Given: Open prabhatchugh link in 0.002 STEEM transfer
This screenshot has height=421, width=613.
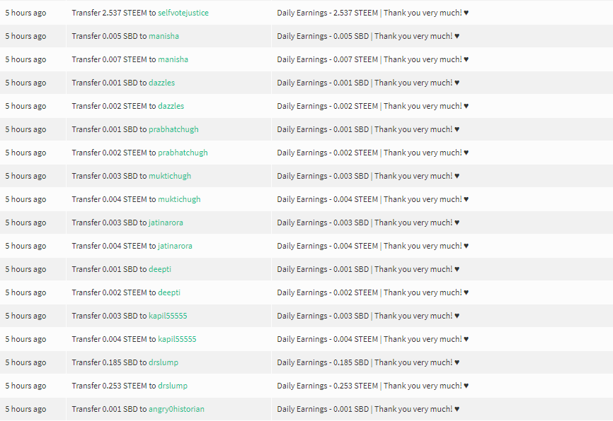Looking at the screenshot, I should click(183, 153).
